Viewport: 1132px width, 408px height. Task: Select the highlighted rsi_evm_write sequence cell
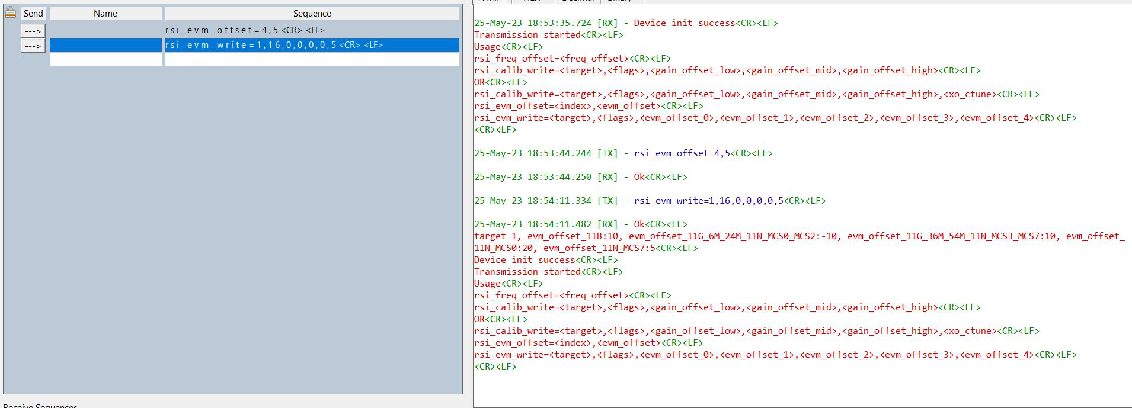[312, 45]
